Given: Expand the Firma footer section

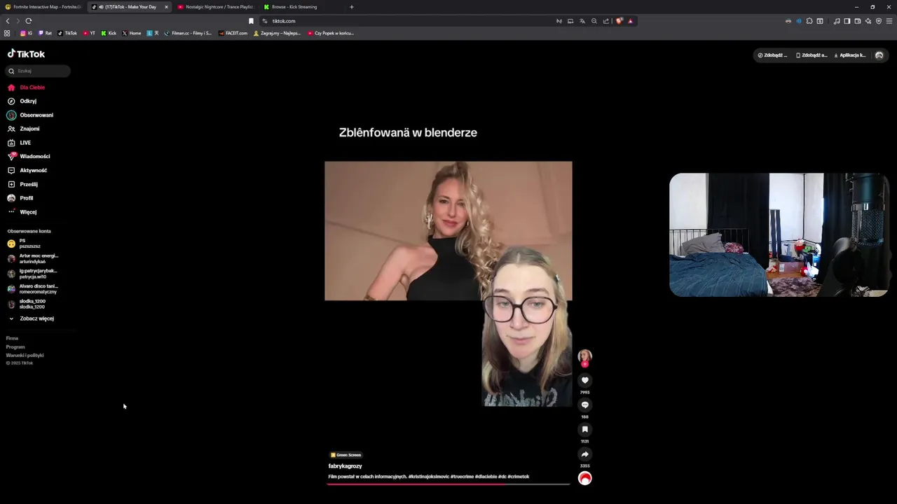Looking at the screenshot, I should [x=12, y=338].
